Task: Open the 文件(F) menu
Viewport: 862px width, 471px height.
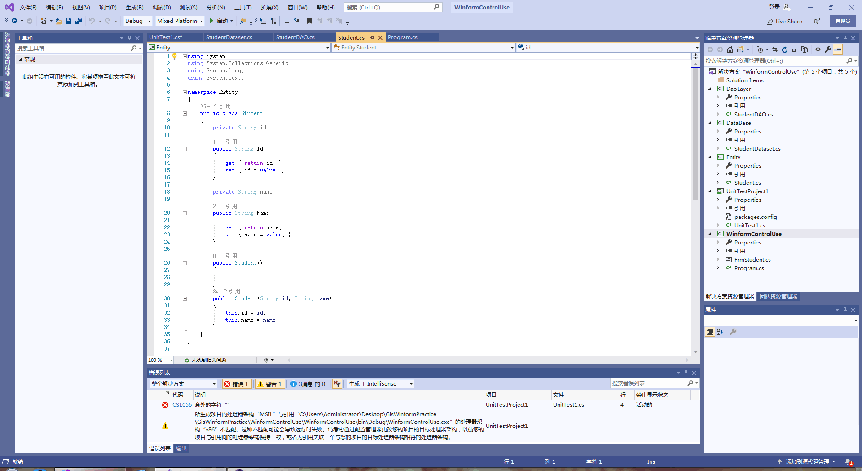Action: 28,7
